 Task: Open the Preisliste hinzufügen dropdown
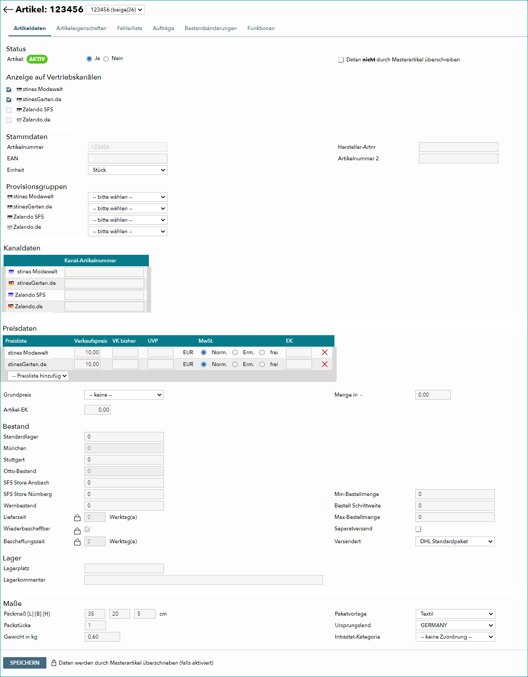pos(38,376)
